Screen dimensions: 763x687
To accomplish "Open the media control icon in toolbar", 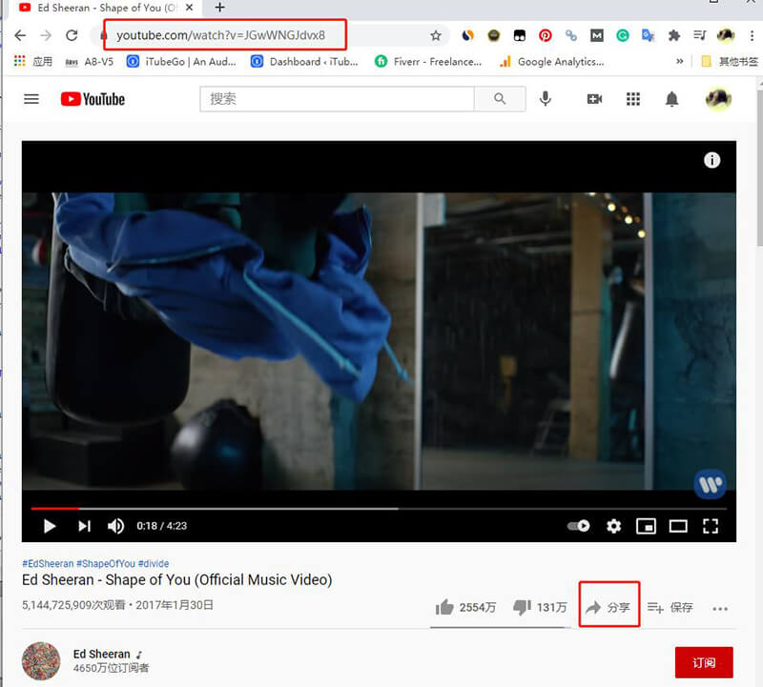I will [700, 35].
